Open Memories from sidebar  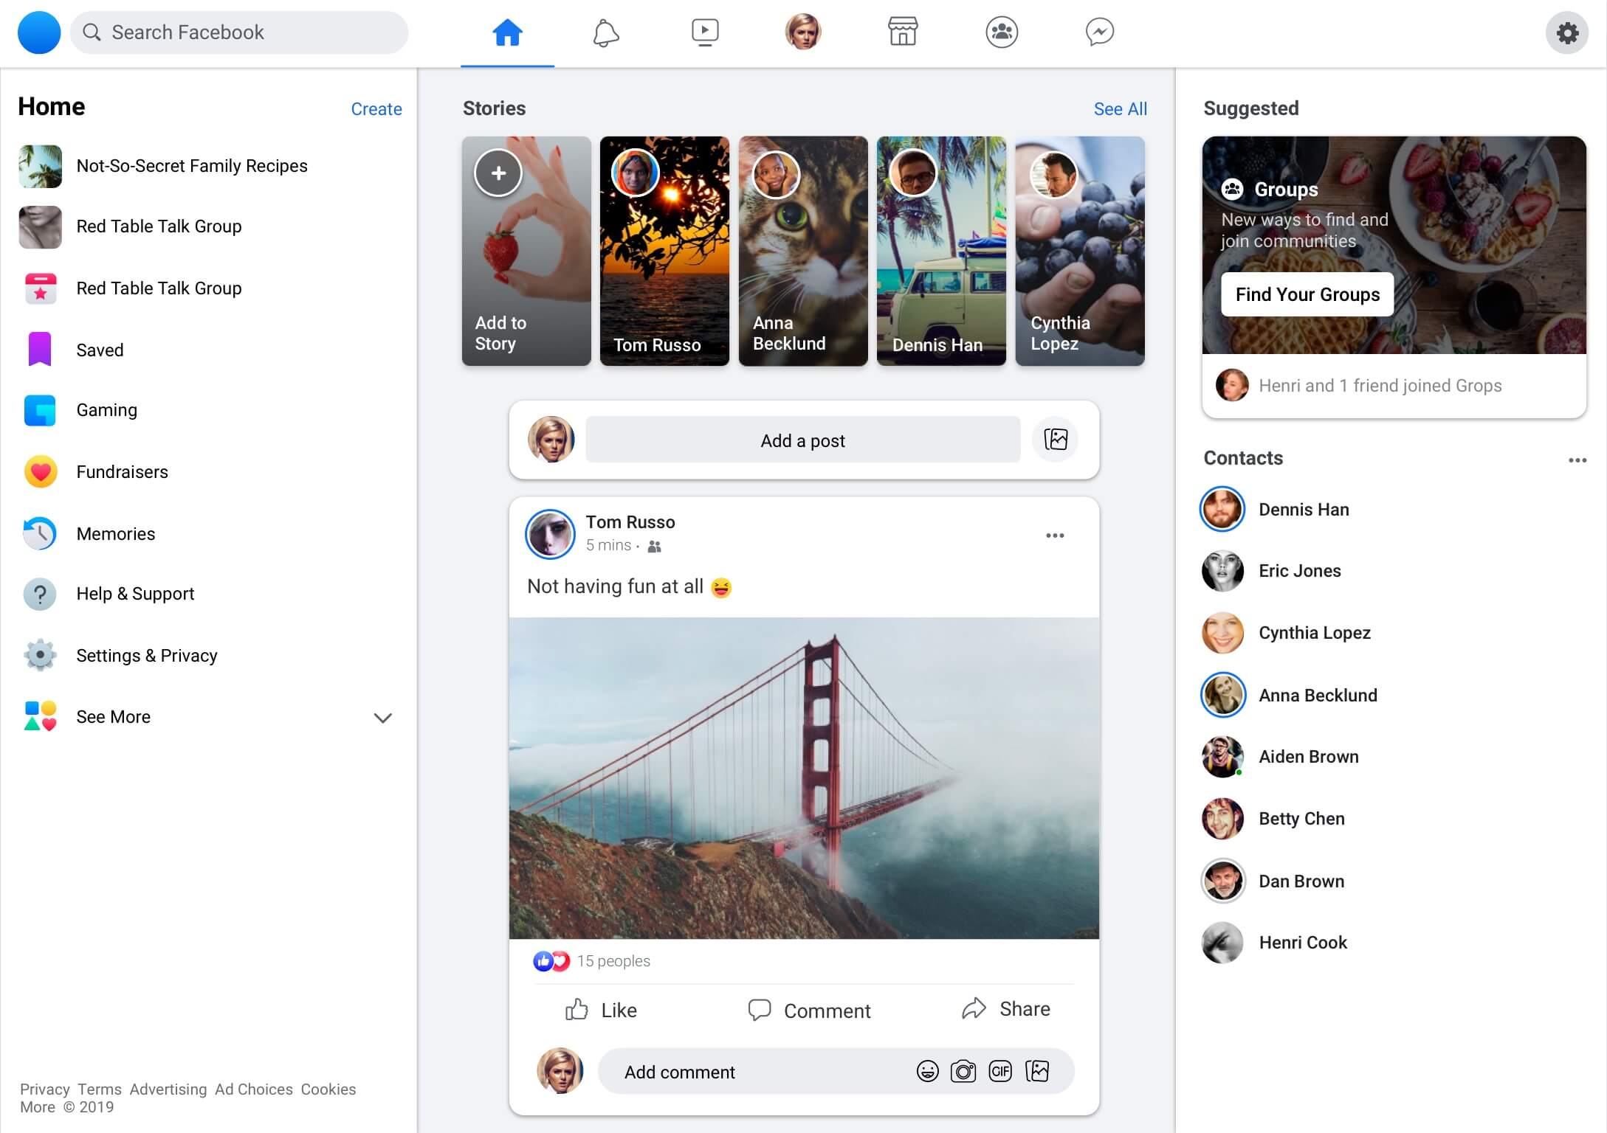[x=115, y=533]
